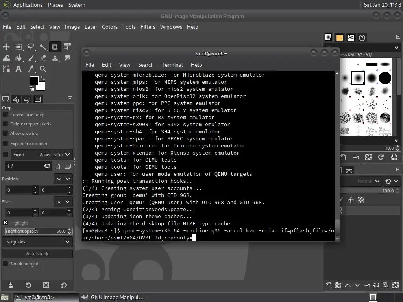Image resolution: width=403 pixels, height=302 pixels.
Task: Select the Smudge tool
Action: point(67,58)
